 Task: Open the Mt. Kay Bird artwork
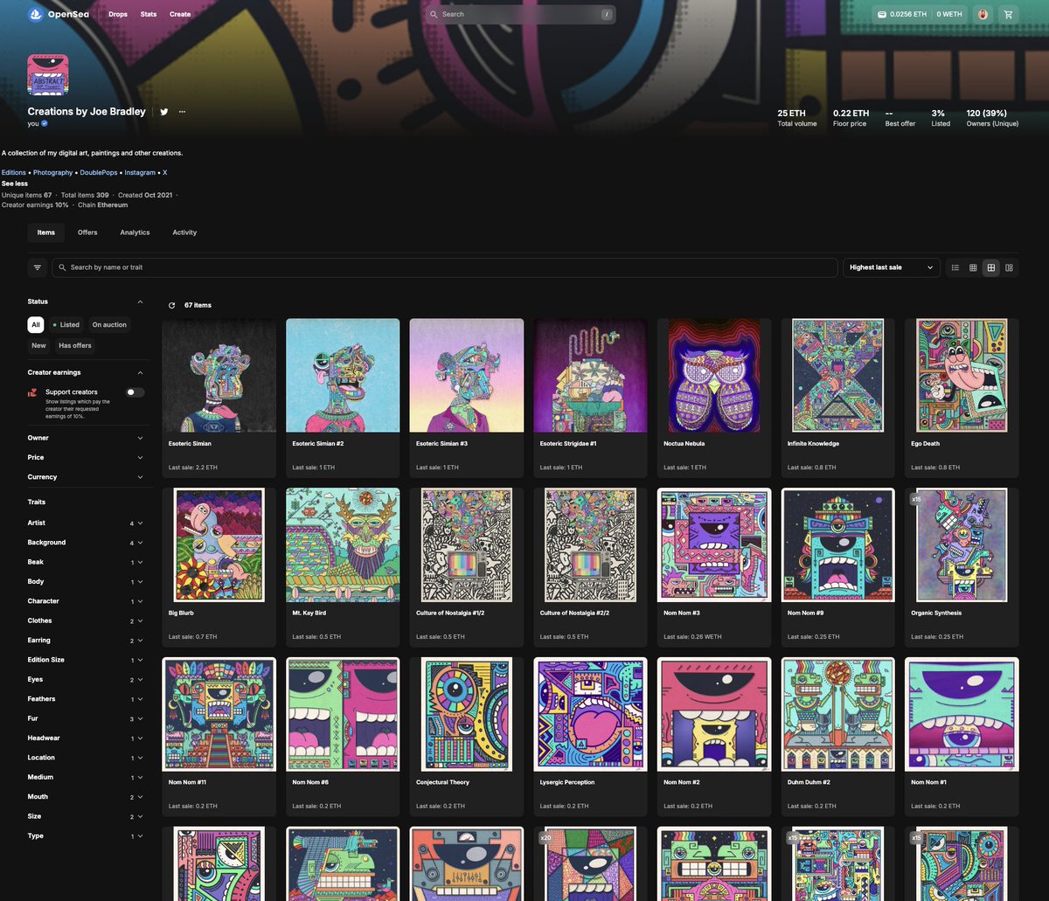click(x=343, y=544)
